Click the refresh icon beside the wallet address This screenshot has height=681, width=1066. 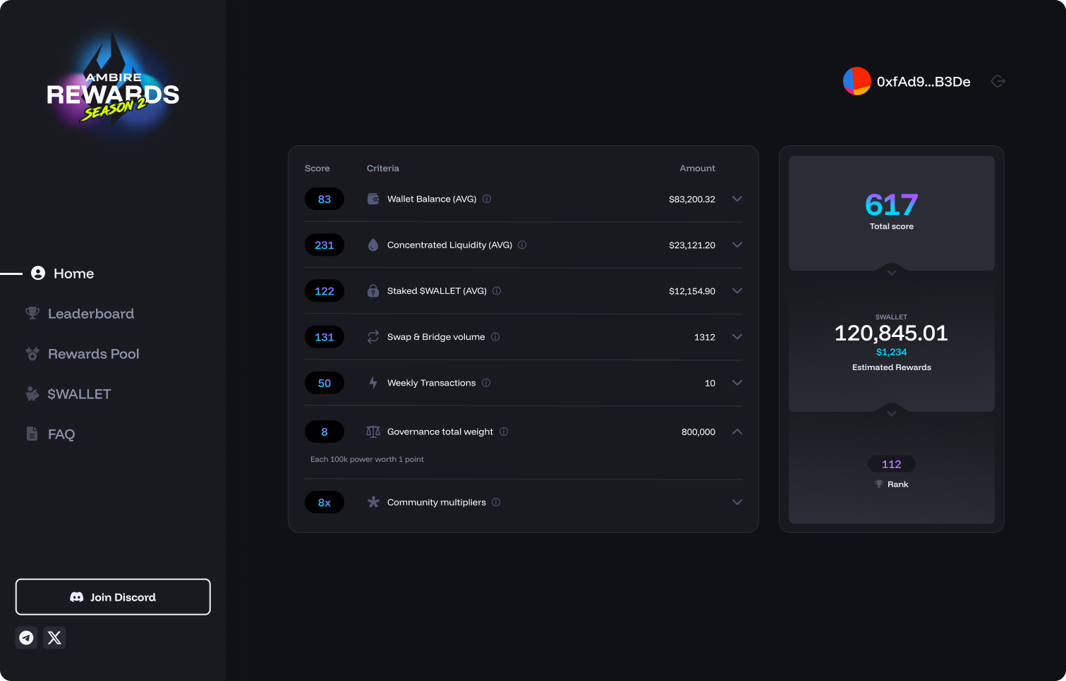(998, 80)
